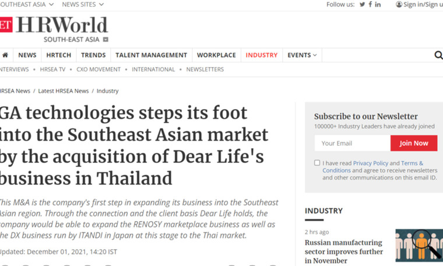Open the Twitter follow icon
This screenshot has width=443, height=266.
pos(362,5)
